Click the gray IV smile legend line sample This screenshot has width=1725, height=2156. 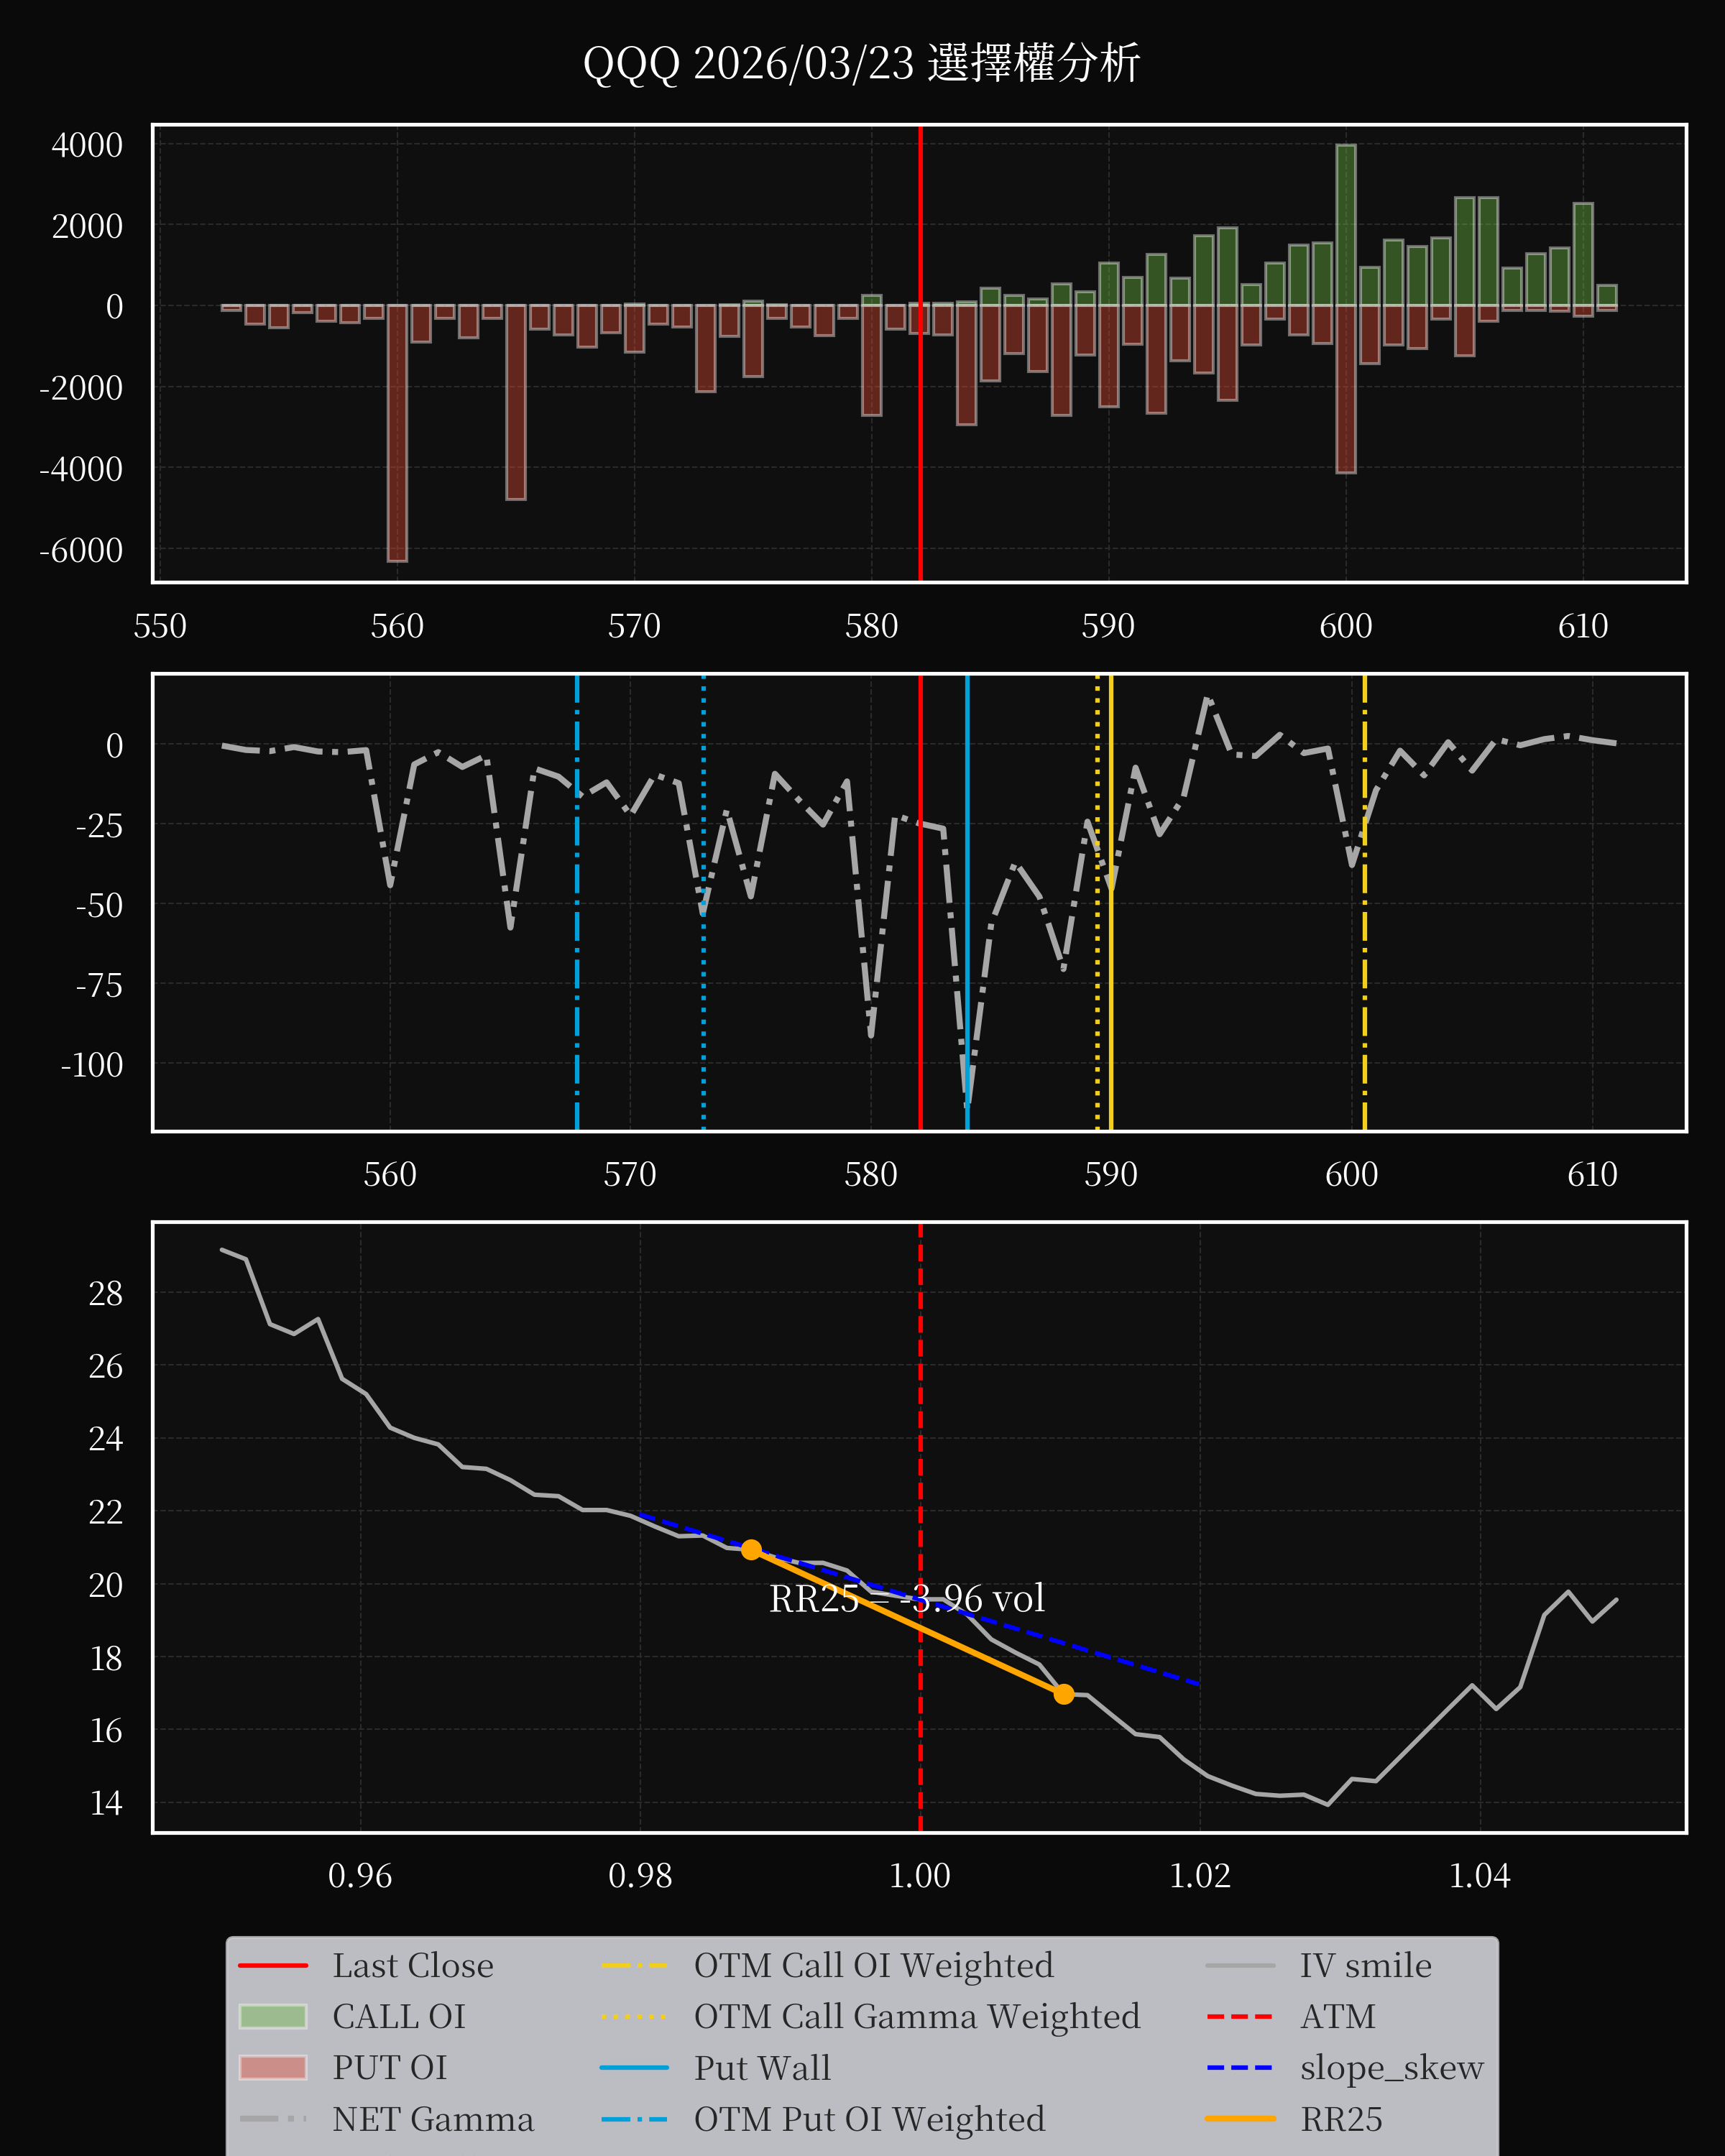[1240, 1966]
